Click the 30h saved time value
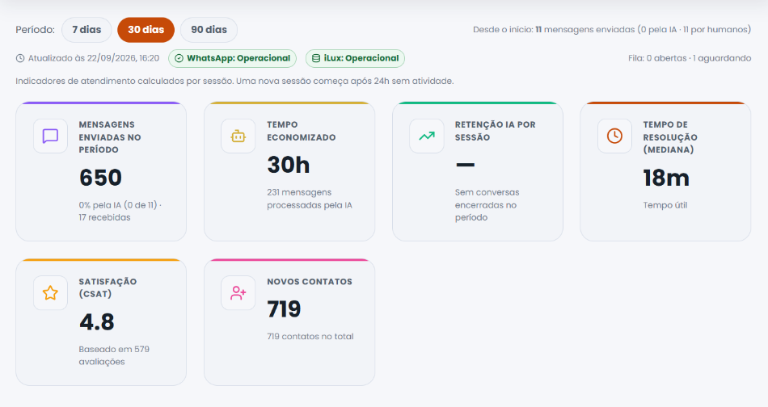The image size is (768, 407). 289,165
